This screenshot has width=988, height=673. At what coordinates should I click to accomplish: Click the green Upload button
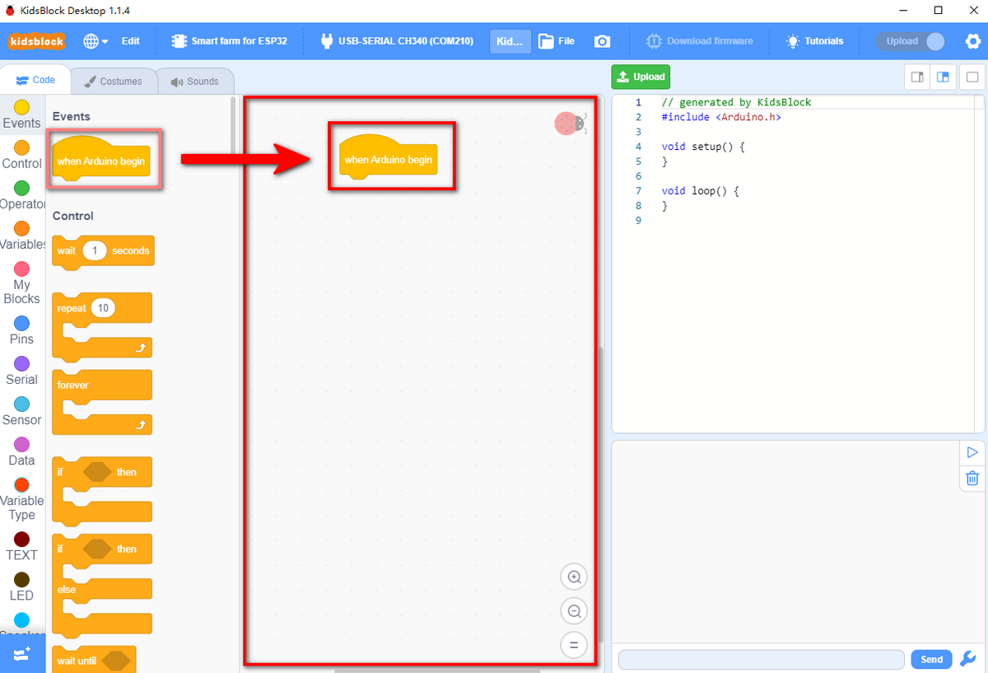[x=641, y=77]
